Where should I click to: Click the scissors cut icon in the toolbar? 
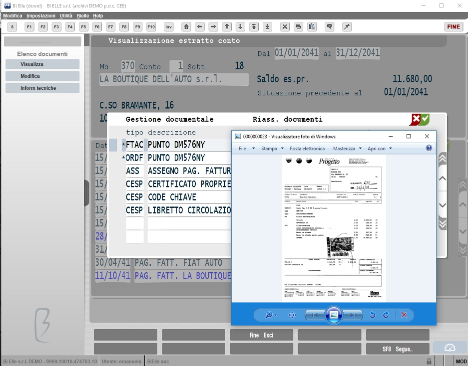285,27
